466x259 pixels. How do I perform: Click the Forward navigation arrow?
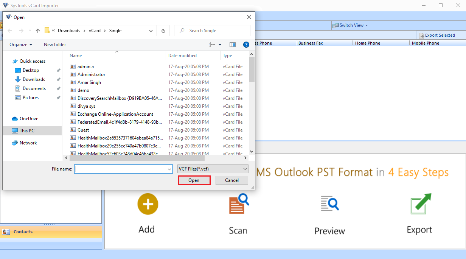[x=21, y=31]
